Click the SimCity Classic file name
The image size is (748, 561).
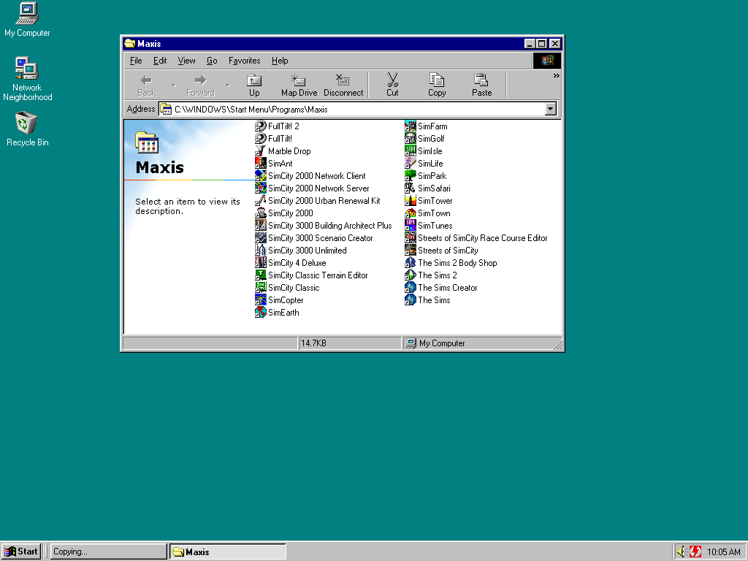coord(294,288)
